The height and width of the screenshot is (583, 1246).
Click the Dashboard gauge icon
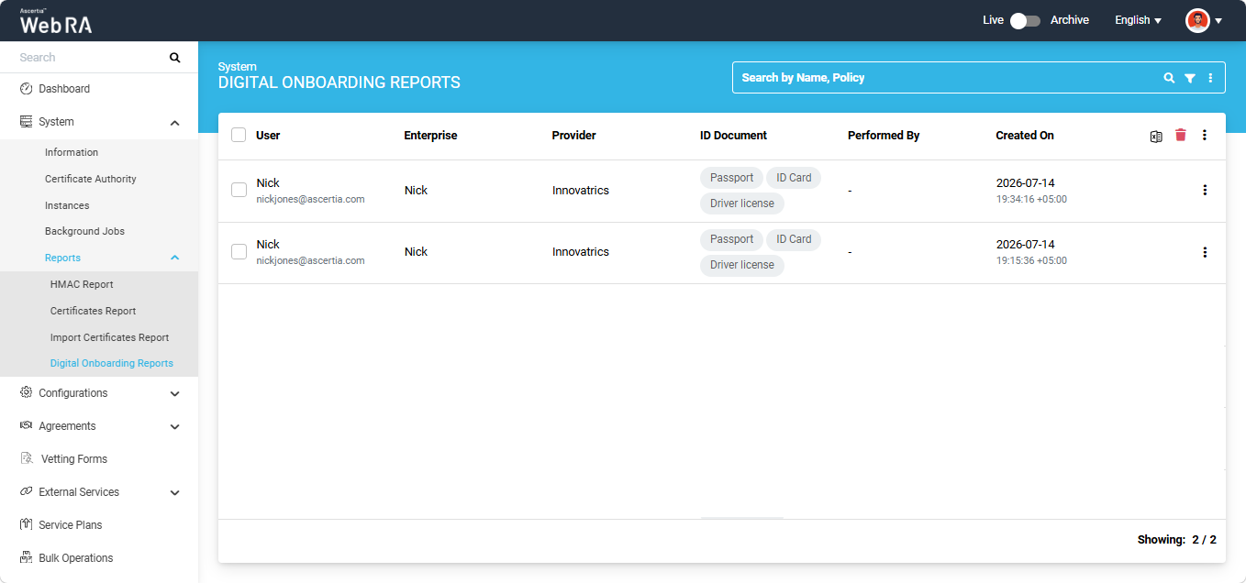(26, 89)
